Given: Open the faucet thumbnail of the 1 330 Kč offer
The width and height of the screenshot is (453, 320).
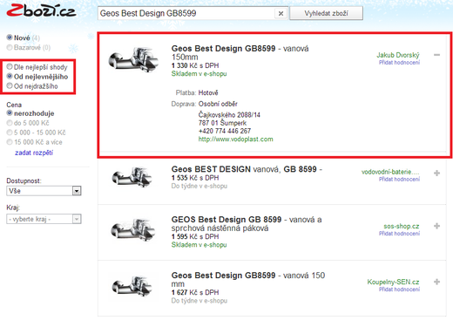Looking at the screenshot, I should (x=133, y=59).
